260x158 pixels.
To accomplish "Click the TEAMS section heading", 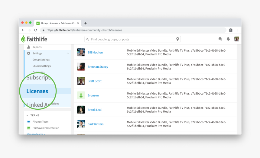I will click(x=35, y=115).
